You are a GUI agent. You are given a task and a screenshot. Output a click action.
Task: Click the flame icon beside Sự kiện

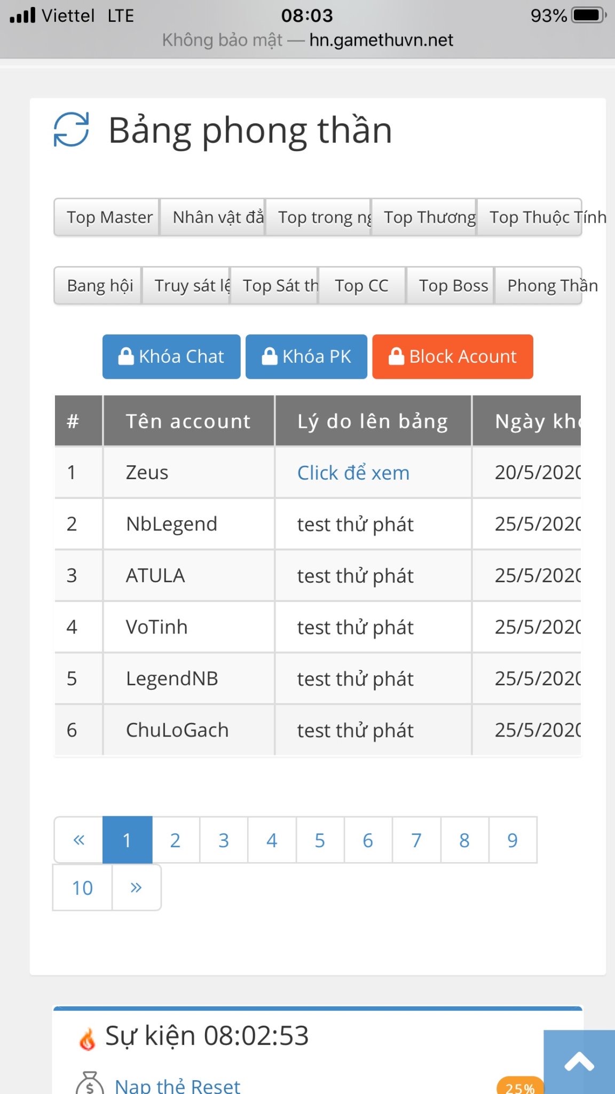point(87,1039)
